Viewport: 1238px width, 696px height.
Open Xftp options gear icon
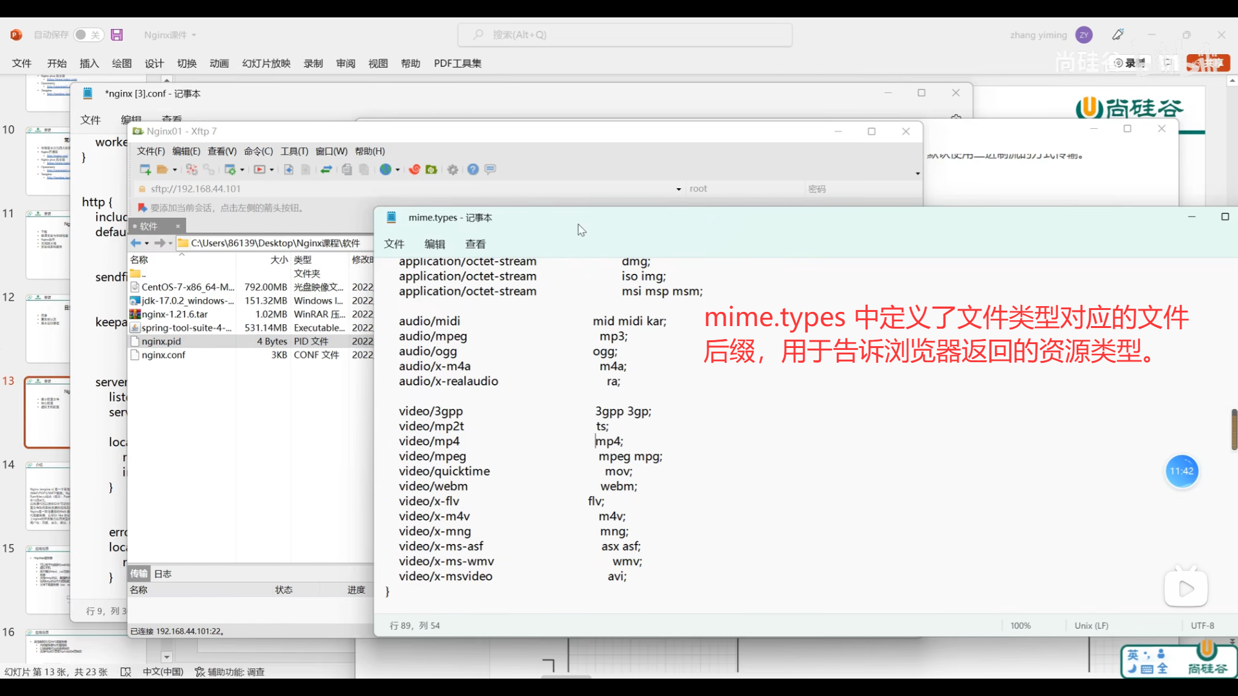(x=453, y=169)
